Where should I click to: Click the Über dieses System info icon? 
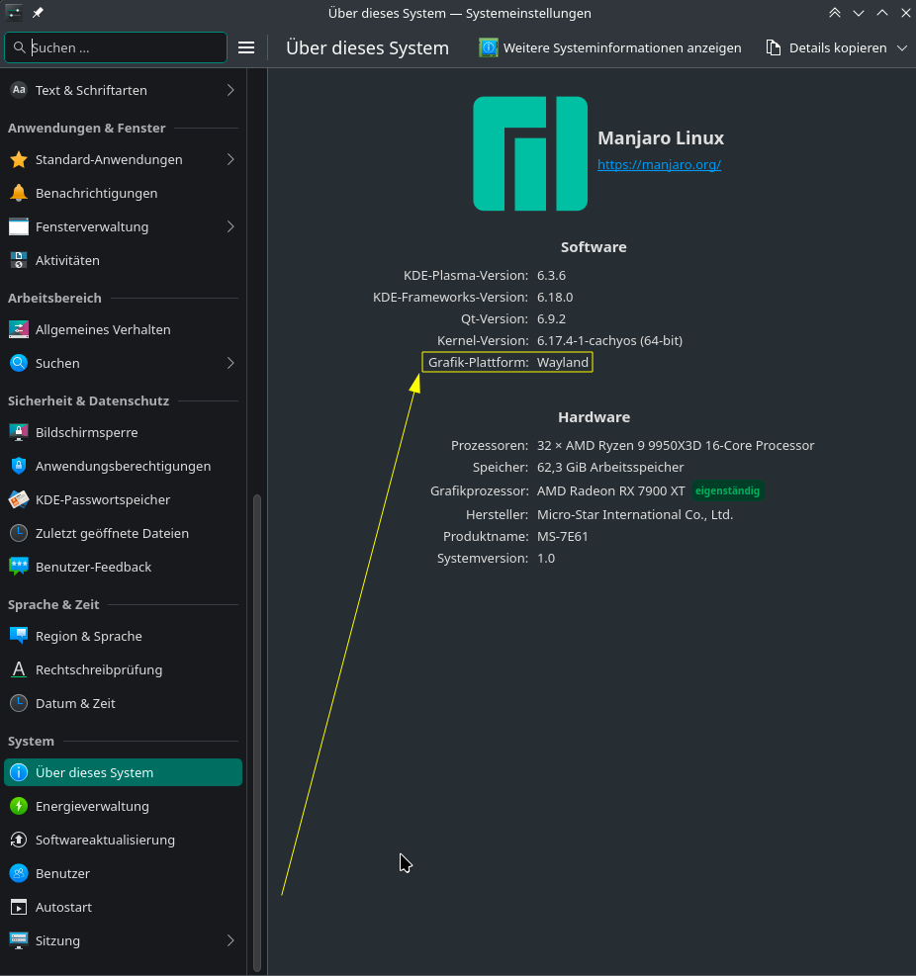pyautogui.click(x=19, y=772)
